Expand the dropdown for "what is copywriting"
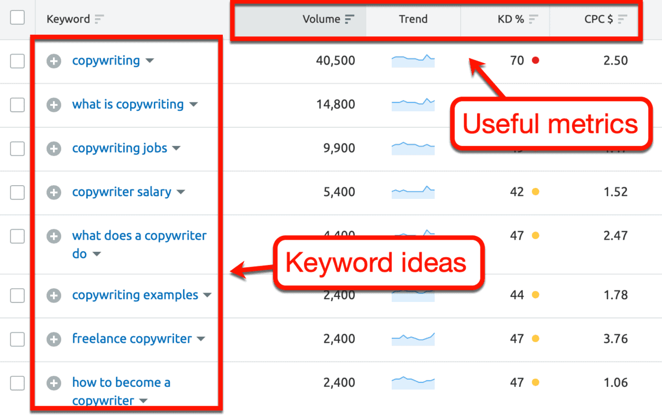Image resolution: width=662 pixels, height=416 pixels. tap(194, 105)
